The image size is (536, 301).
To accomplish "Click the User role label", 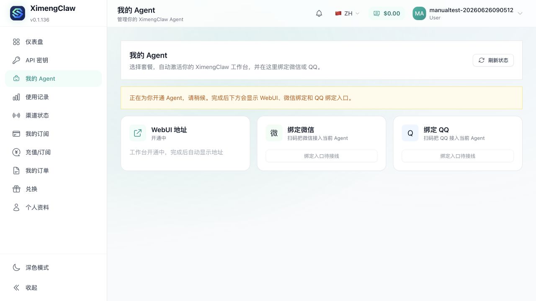I will click(x=435, y=18).
